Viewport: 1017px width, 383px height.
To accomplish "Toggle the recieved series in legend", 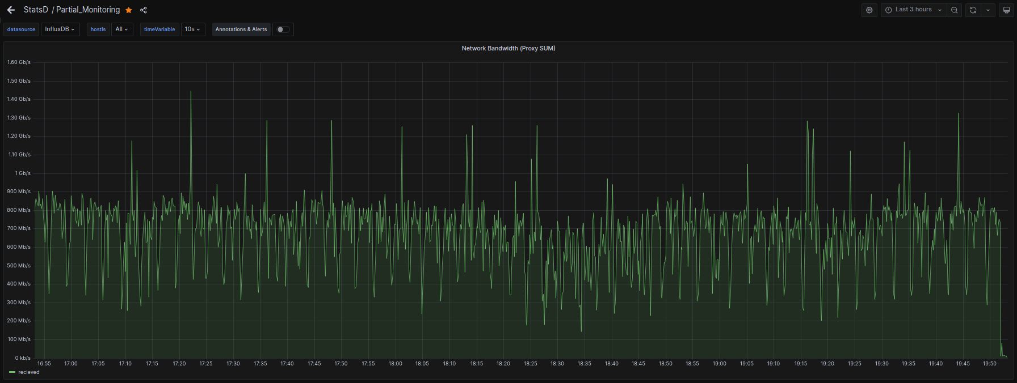I will click(29, 372).
